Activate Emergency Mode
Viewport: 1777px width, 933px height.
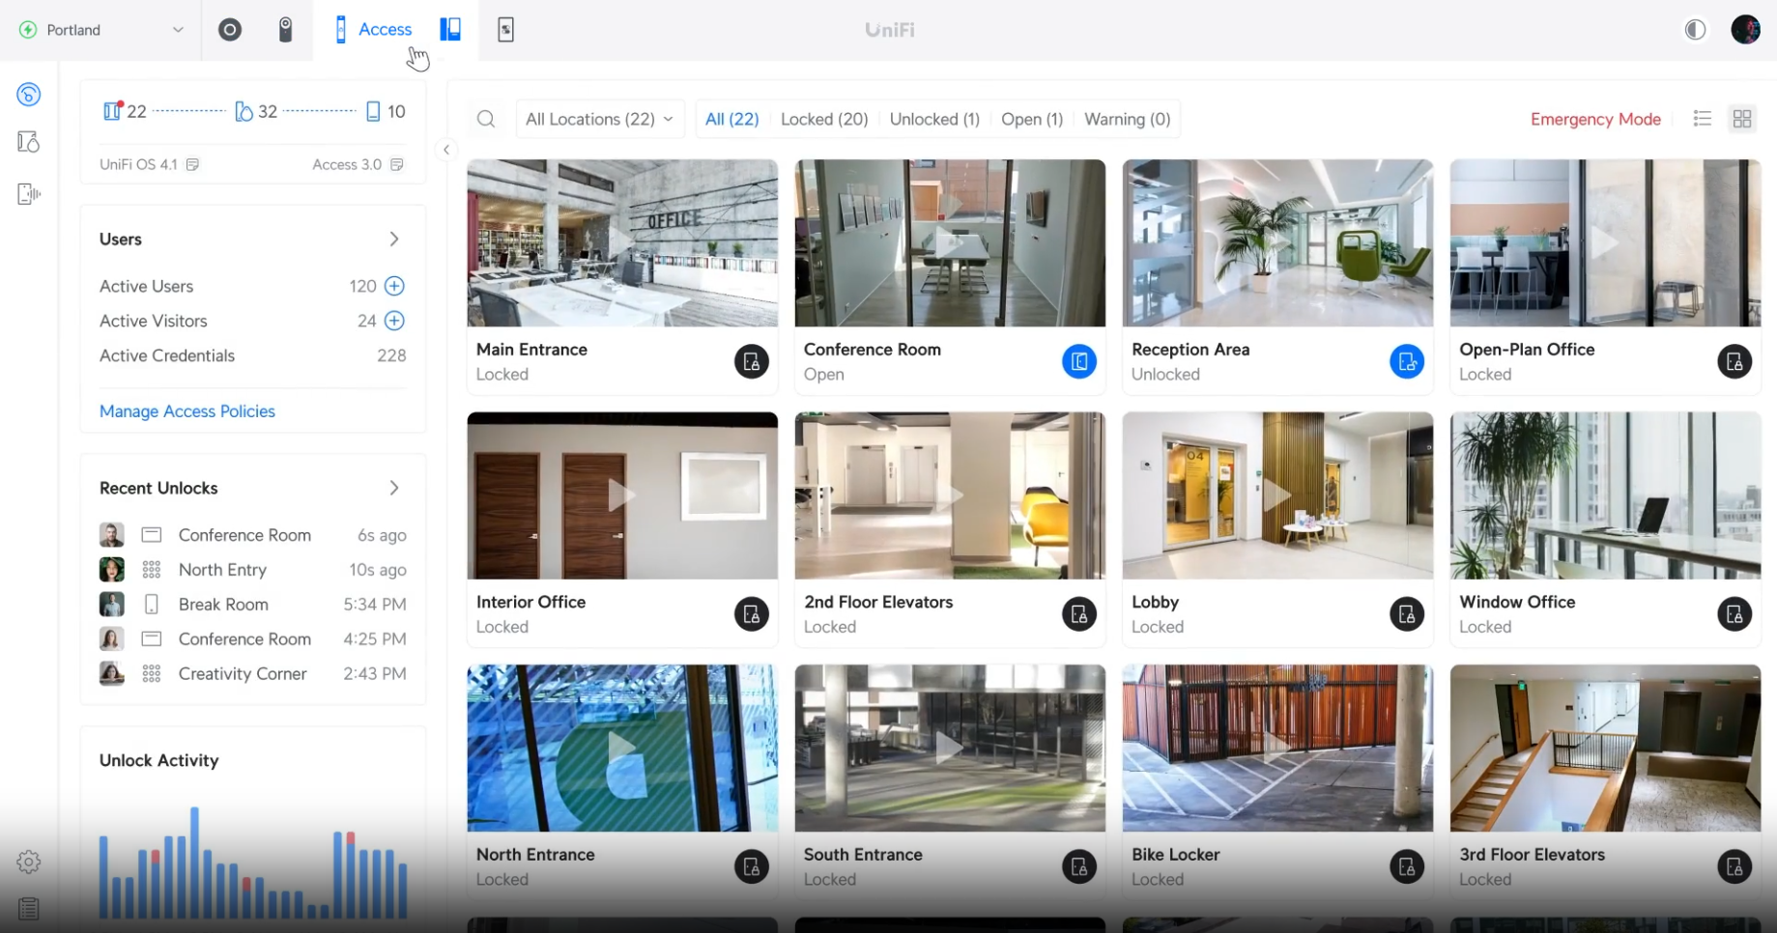(1595, 119)
